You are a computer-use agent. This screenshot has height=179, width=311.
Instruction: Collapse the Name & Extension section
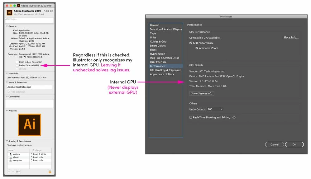tap(7, 82)
